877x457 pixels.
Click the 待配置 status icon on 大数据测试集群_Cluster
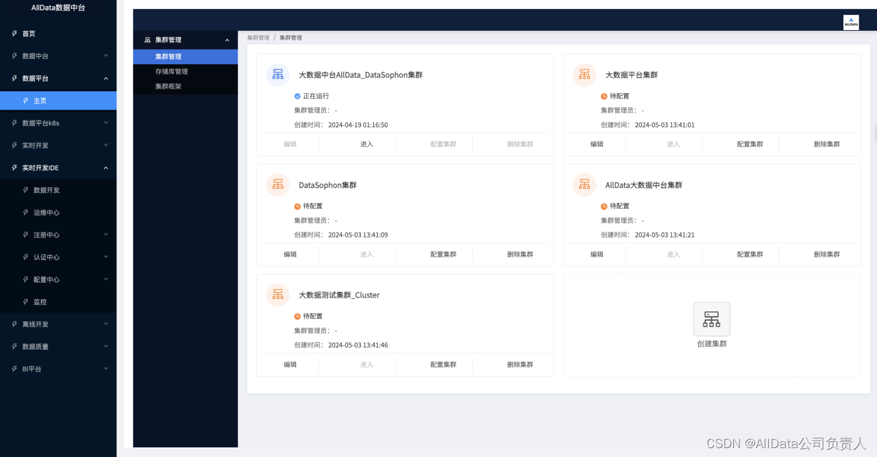pos(297,317)
